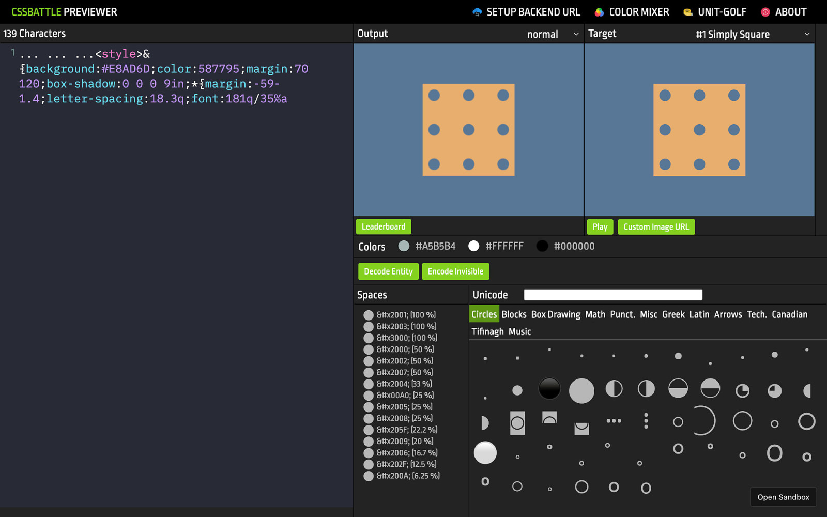
Task: Select the '&#x2002; [50 %]' space entry
Action: [x=399, y=361]
